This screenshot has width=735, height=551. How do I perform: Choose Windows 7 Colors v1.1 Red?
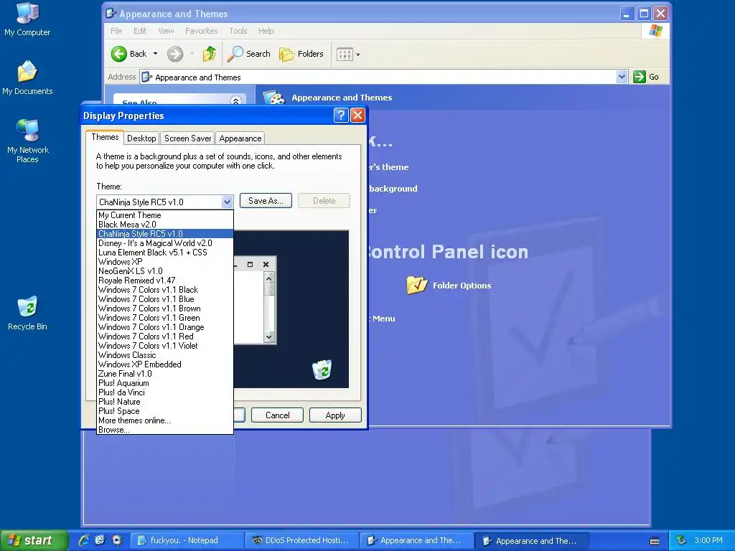point(165,336)
